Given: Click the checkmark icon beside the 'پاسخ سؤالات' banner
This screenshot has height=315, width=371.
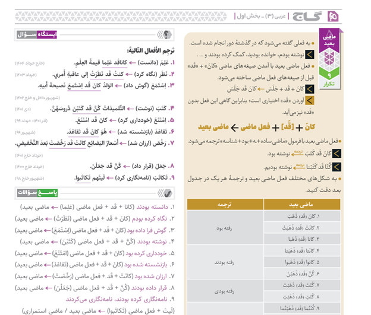Looking at the screenshot, I should [168, 193].
